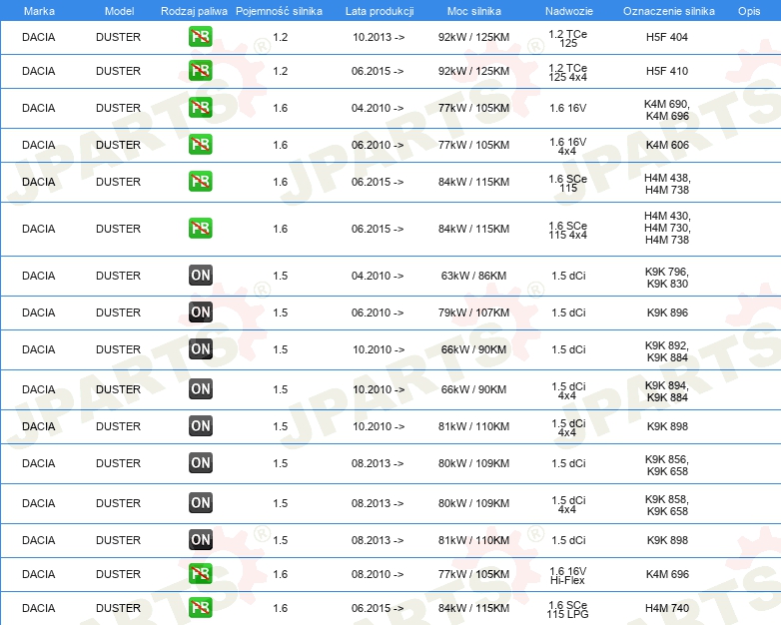Click the ON diesel icon for K9K 896
This screenshot has height=625, width=781.
tap(200, 312)
